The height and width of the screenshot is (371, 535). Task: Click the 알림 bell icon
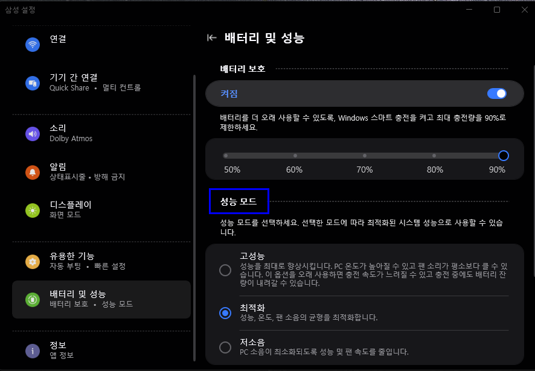click(x=32, y=171)
